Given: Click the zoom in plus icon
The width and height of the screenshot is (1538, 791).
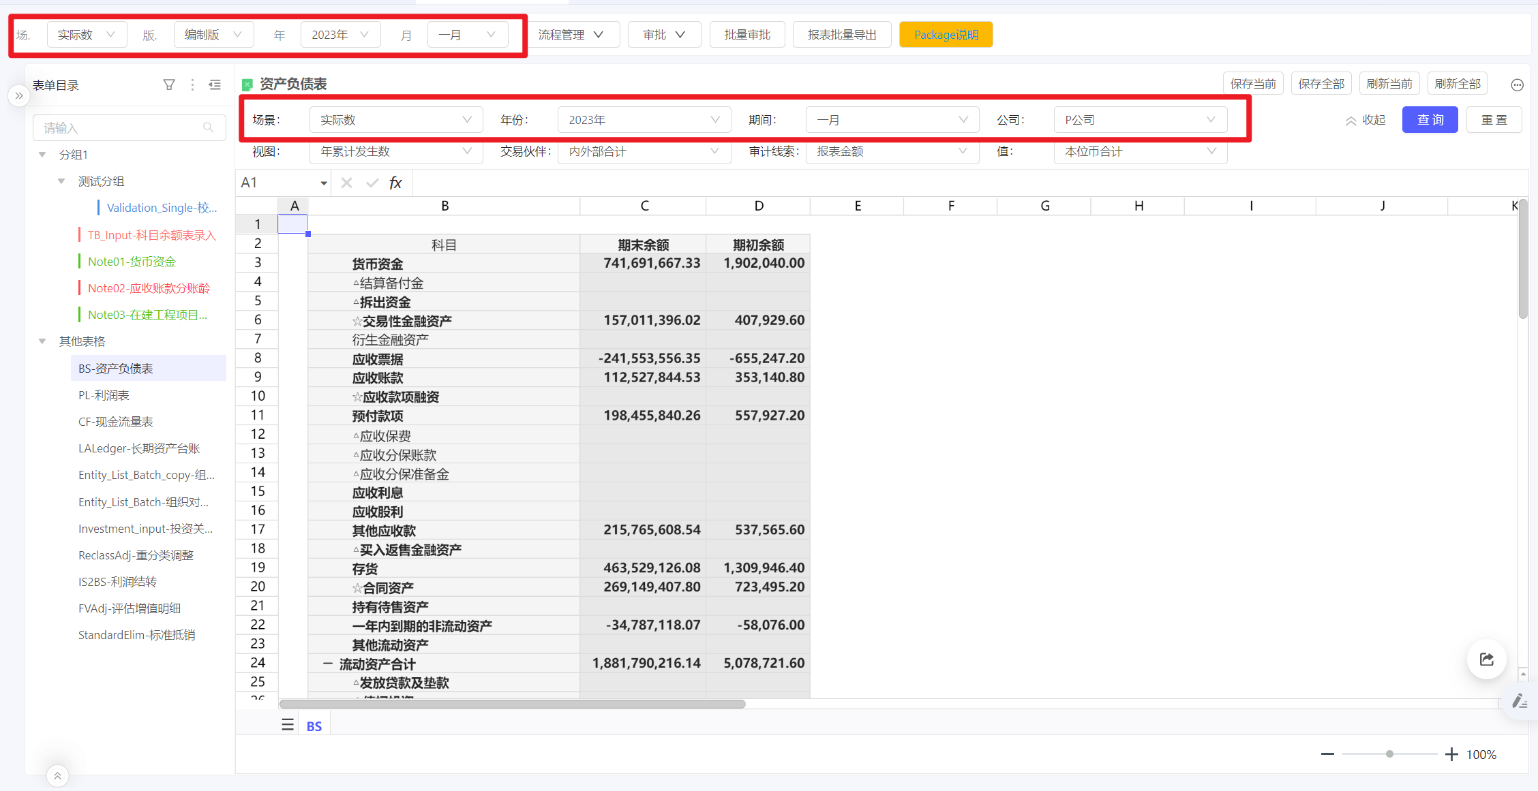Looking at the screenshot, I should click(1451, 754).
